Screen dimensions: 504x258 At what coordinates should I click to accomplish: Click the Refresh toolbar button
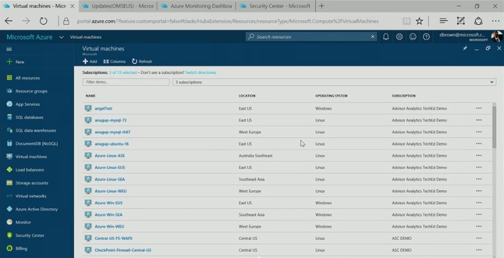click(142, 62)
